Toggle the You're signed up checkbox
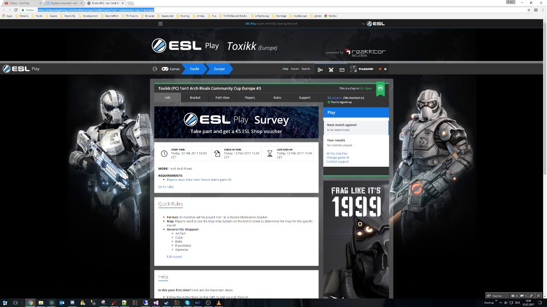 (x=329, y=102)
